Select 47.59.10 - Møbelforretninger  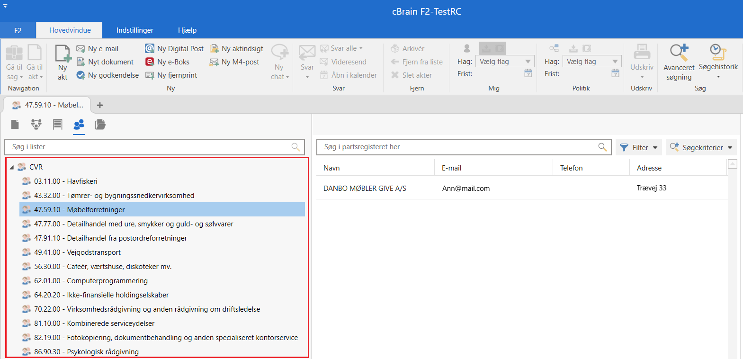point(162,210)
